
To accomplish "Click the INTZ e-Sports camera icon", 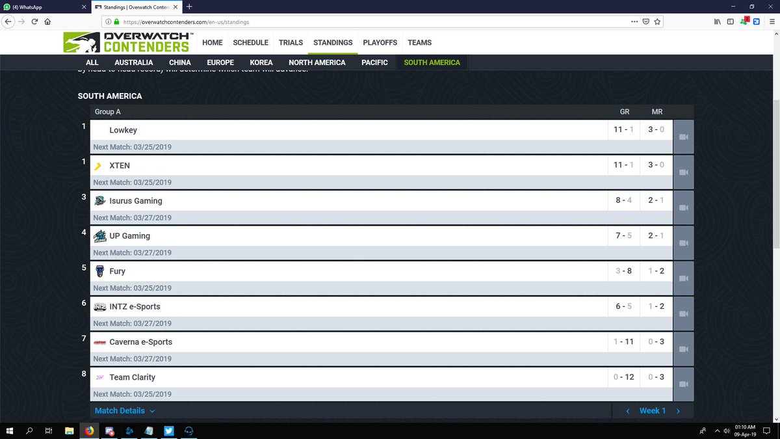I will [683, 313].
